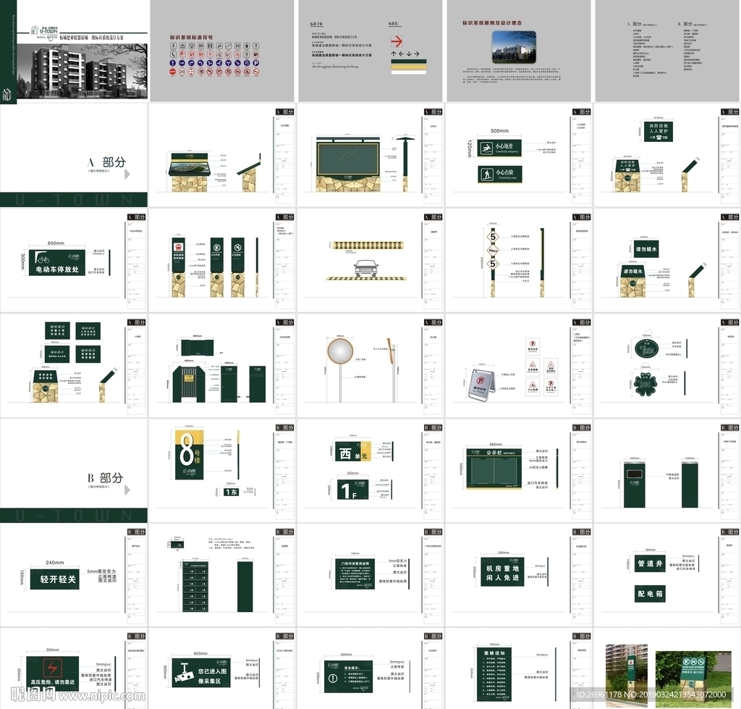Screen dimensions: 741x709
Task: Click the '管道井' sign
Action: [650, 563]
